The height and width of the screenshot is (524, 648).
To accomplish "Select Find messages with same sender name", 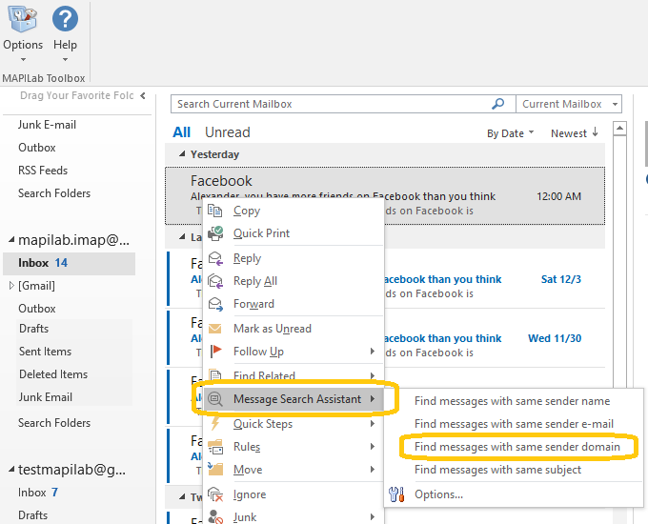I will (x=512, y=401).
